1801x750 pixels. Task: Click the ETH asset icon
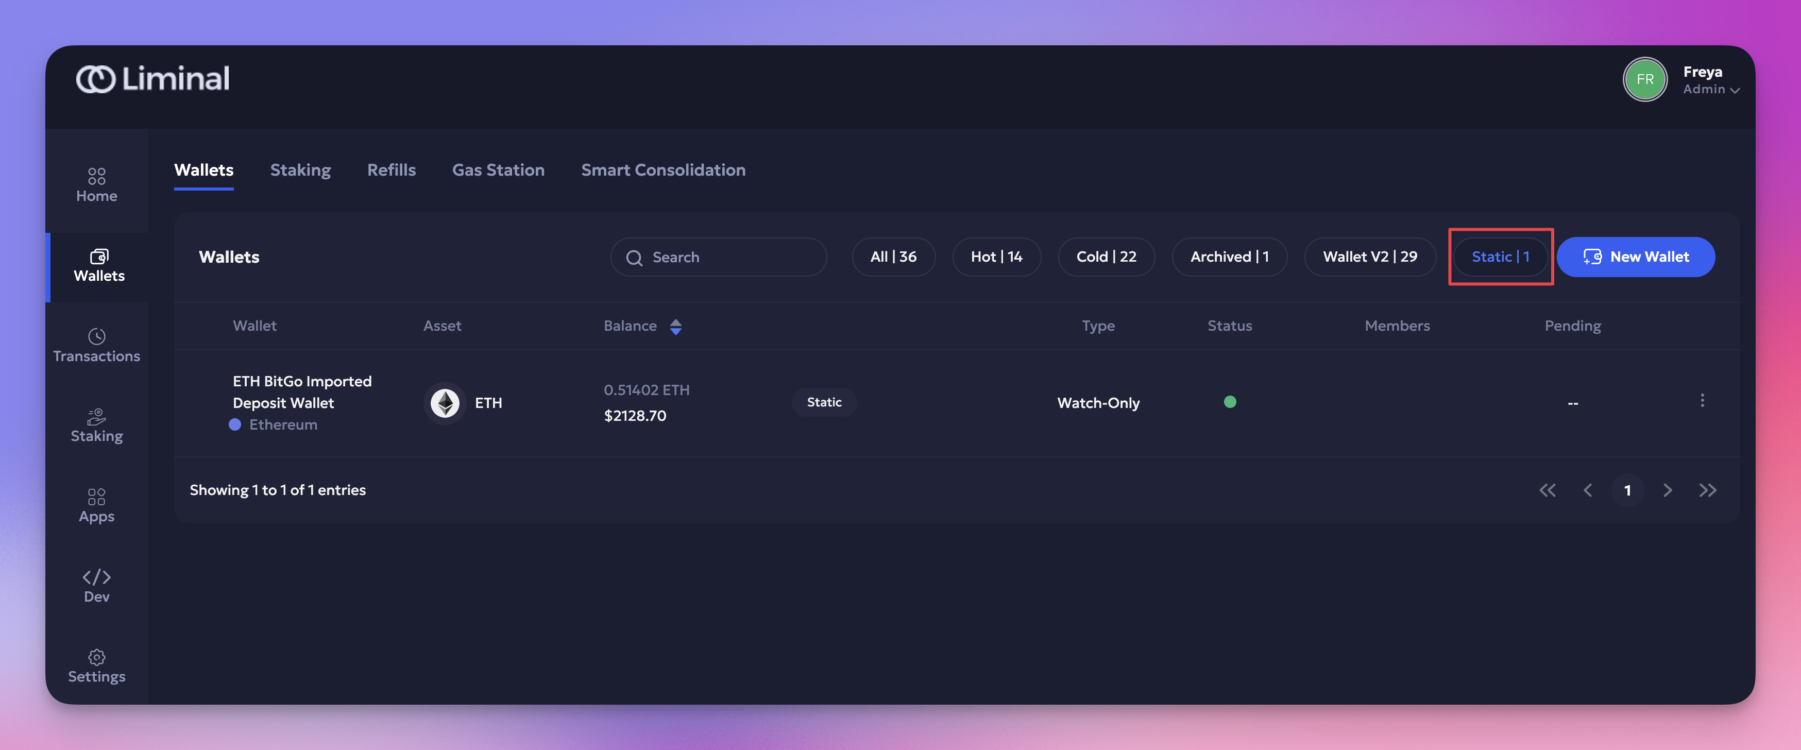(x=445, y=403)
